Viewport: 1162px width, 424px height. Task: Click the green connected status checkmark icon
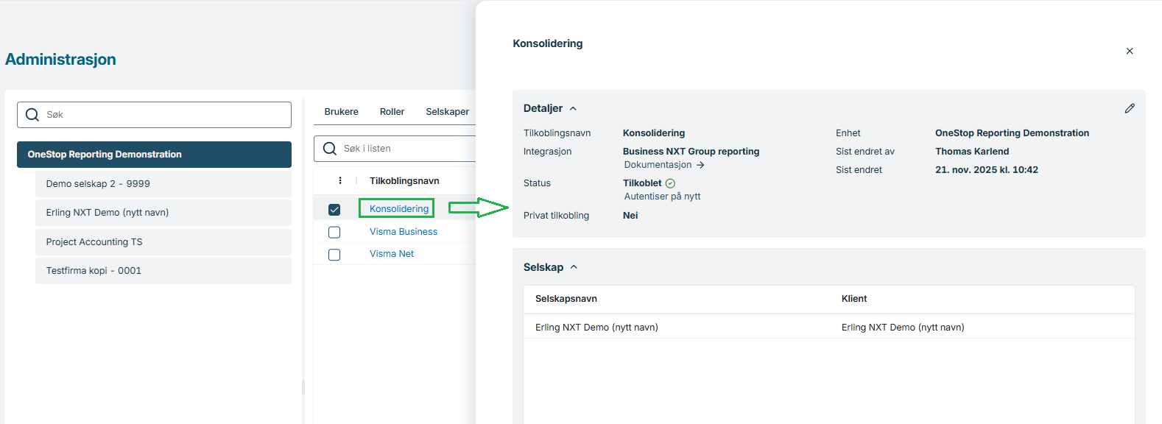pos(670,183)
